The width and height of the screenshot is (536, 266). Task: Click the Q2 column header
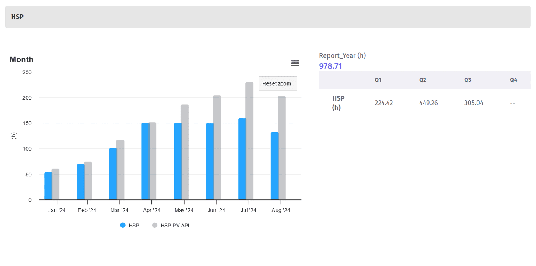423,80
